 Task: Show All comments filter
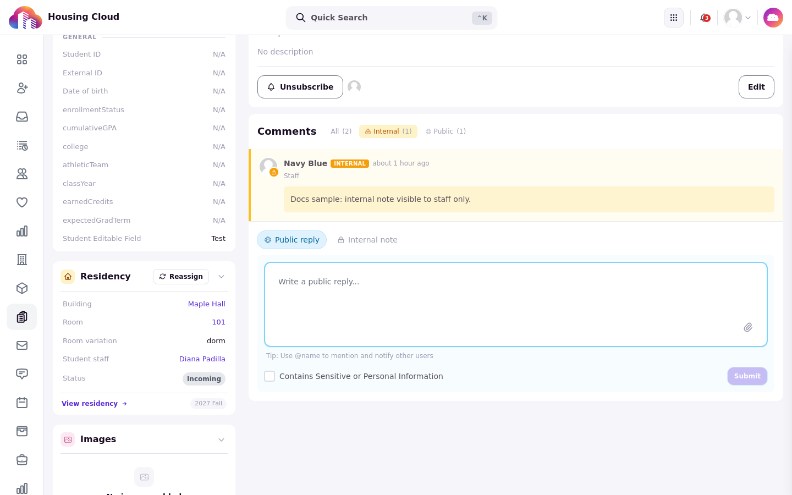click(x=341, y=131)
